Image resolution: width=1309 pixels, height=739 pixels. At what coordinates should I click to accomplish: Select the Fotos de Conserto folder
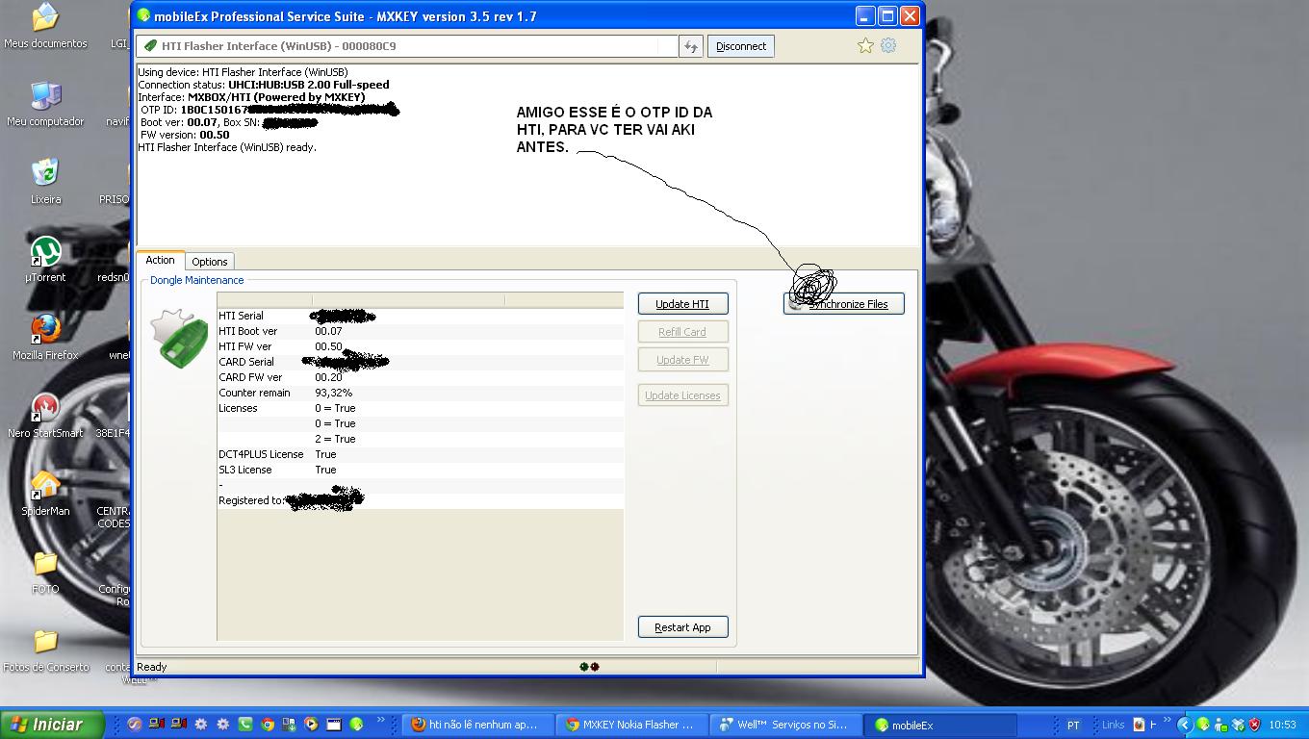click(x=45, y=650)
